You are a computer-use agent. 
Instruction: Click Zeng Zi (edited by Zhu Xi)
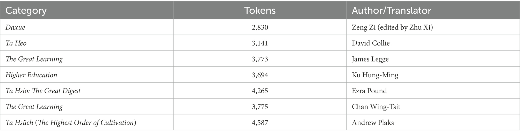click(x=392, y=27)
